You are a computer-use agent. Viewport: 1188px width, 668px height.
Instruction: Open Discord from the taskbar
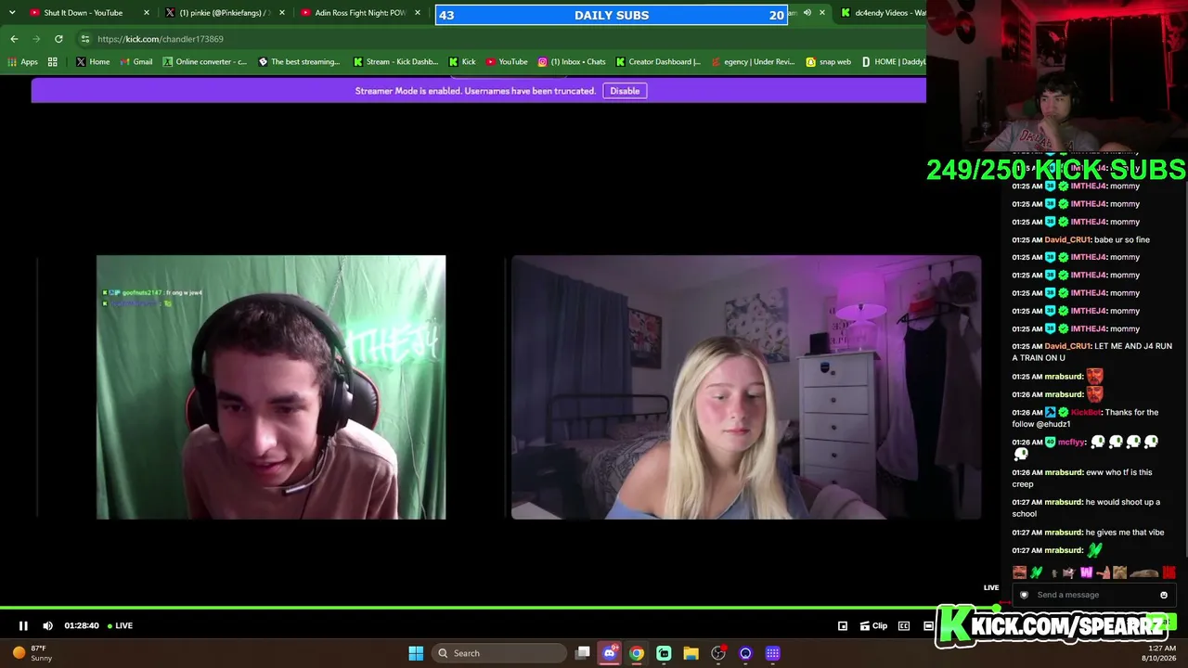[609, 653]
